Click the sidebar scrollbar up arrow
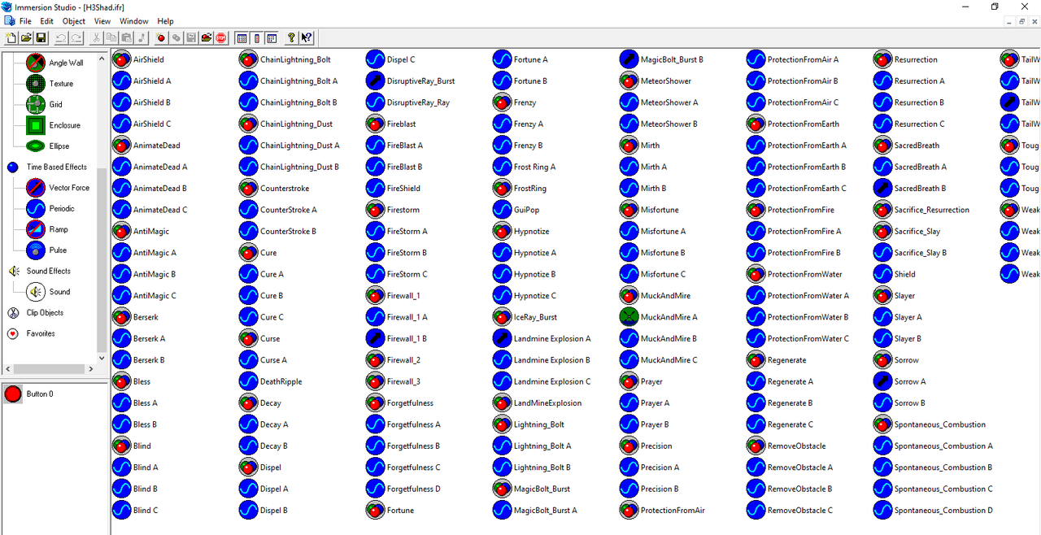The image size is (1041, 535). coord(102,57)
